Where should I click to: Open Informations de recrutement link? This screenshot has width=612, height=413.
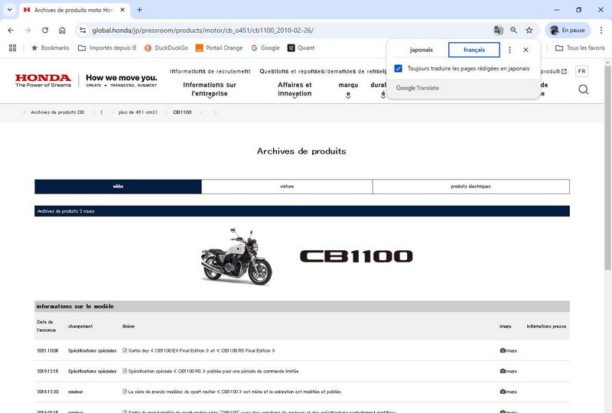(210, 71)
